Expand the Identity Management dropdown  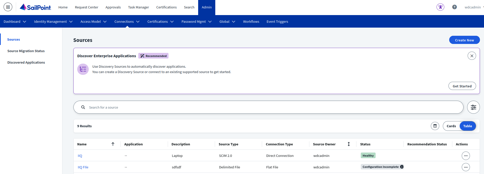(53, 21)
